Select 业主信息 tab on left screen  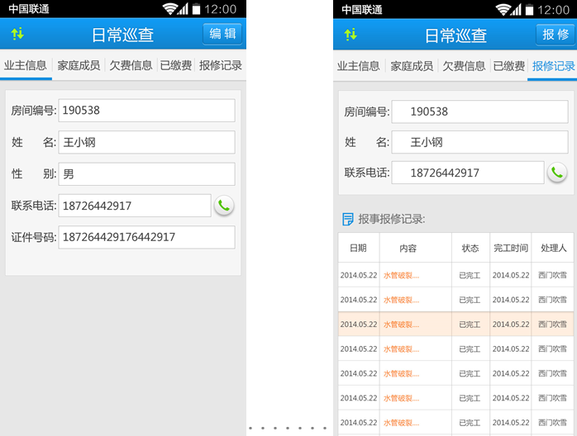[26, 65]
